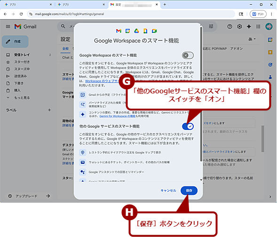Toggle Google Workspace スマート機能 switch
This screenshot has width=277, height=237.
(188, 55)
